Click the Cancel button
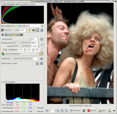Screen dimensions: 117x114 92,110
